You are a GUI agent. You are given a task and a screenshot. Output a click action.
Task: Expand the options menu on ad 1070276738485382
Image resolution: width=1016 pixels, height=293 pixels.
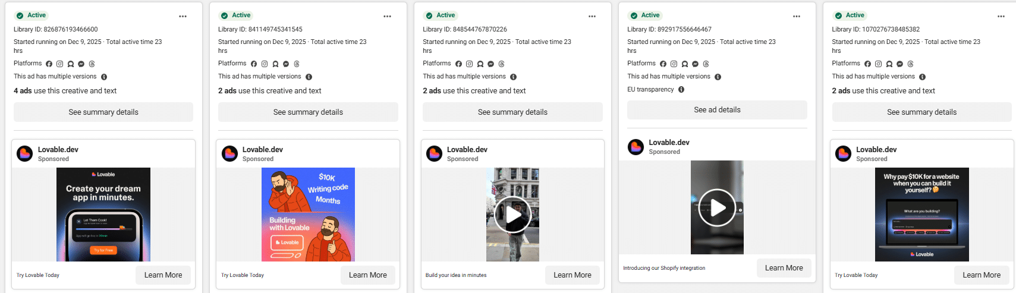click(x=1001, y=17)
